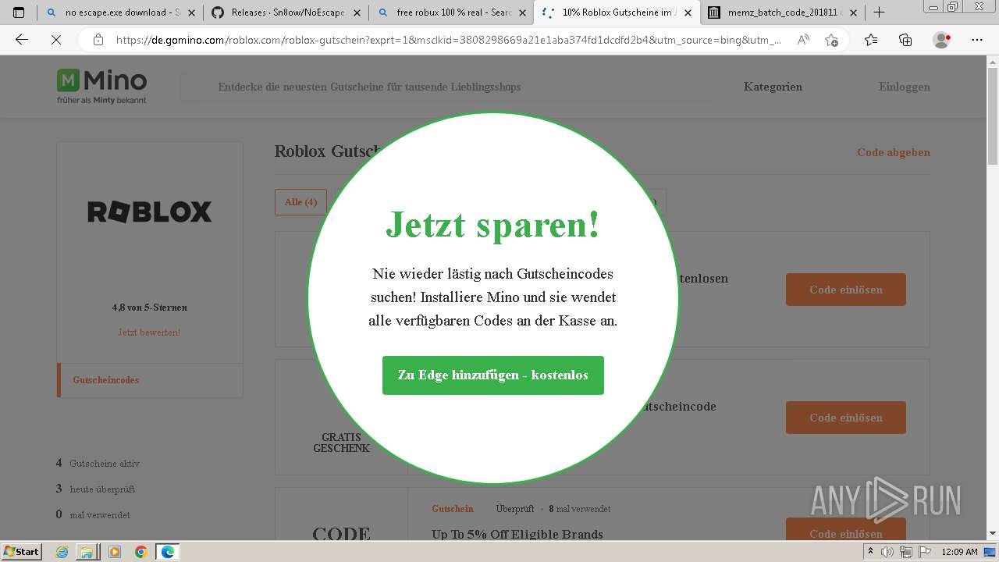Open the Favorites list
The image size is (999, 562).
click(871, 40)
